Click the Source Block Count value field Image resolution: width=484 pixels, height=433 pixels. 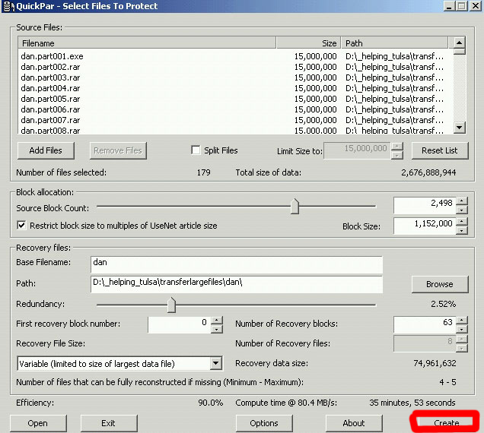(425, 206)
